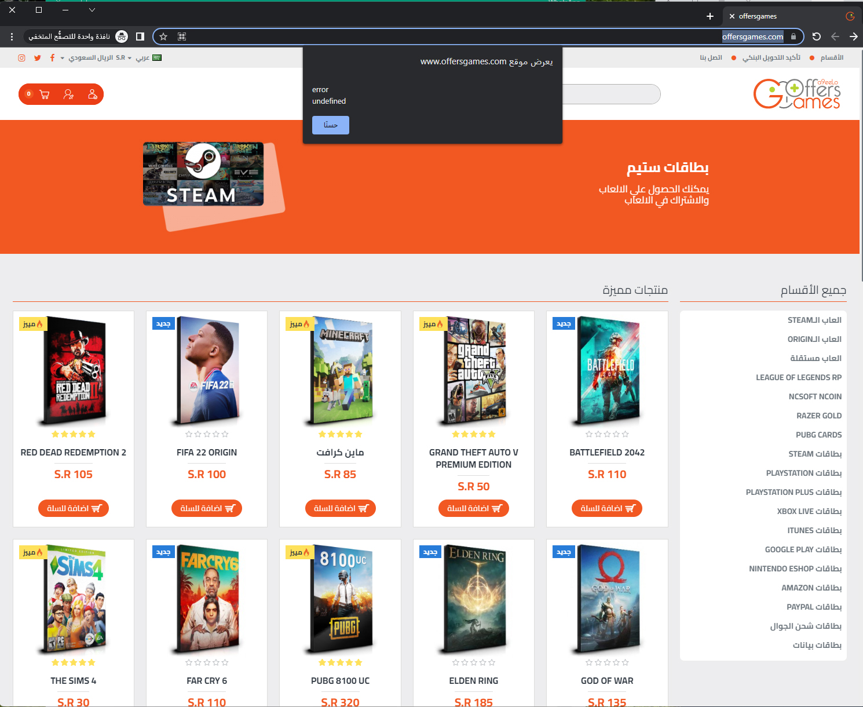Add ماين كرافت to cart
The image size is (863, 707).
point(341,508)
